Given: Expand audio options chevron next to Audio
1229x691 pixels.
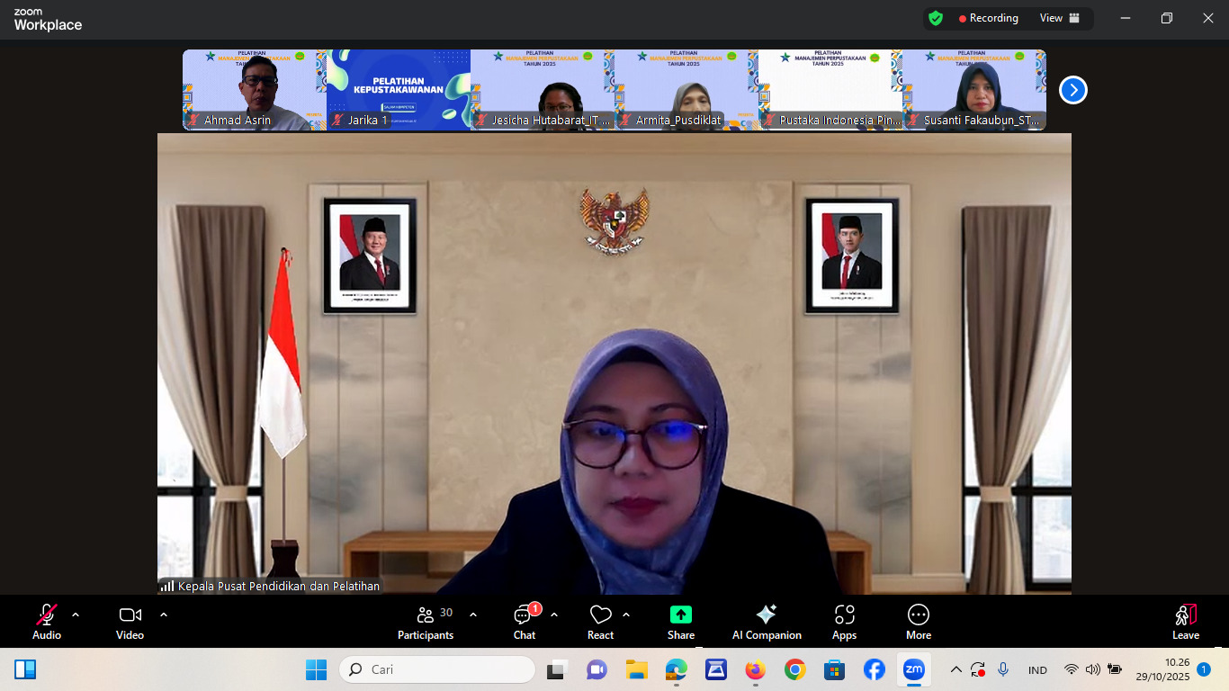Looking at the screenshot, I should (76, 615).
